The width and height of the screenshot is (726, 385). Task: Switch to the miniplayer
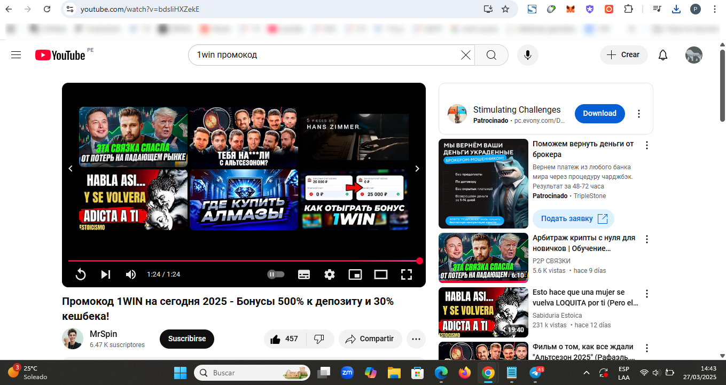pyautogui.click(x=355, y=274)
